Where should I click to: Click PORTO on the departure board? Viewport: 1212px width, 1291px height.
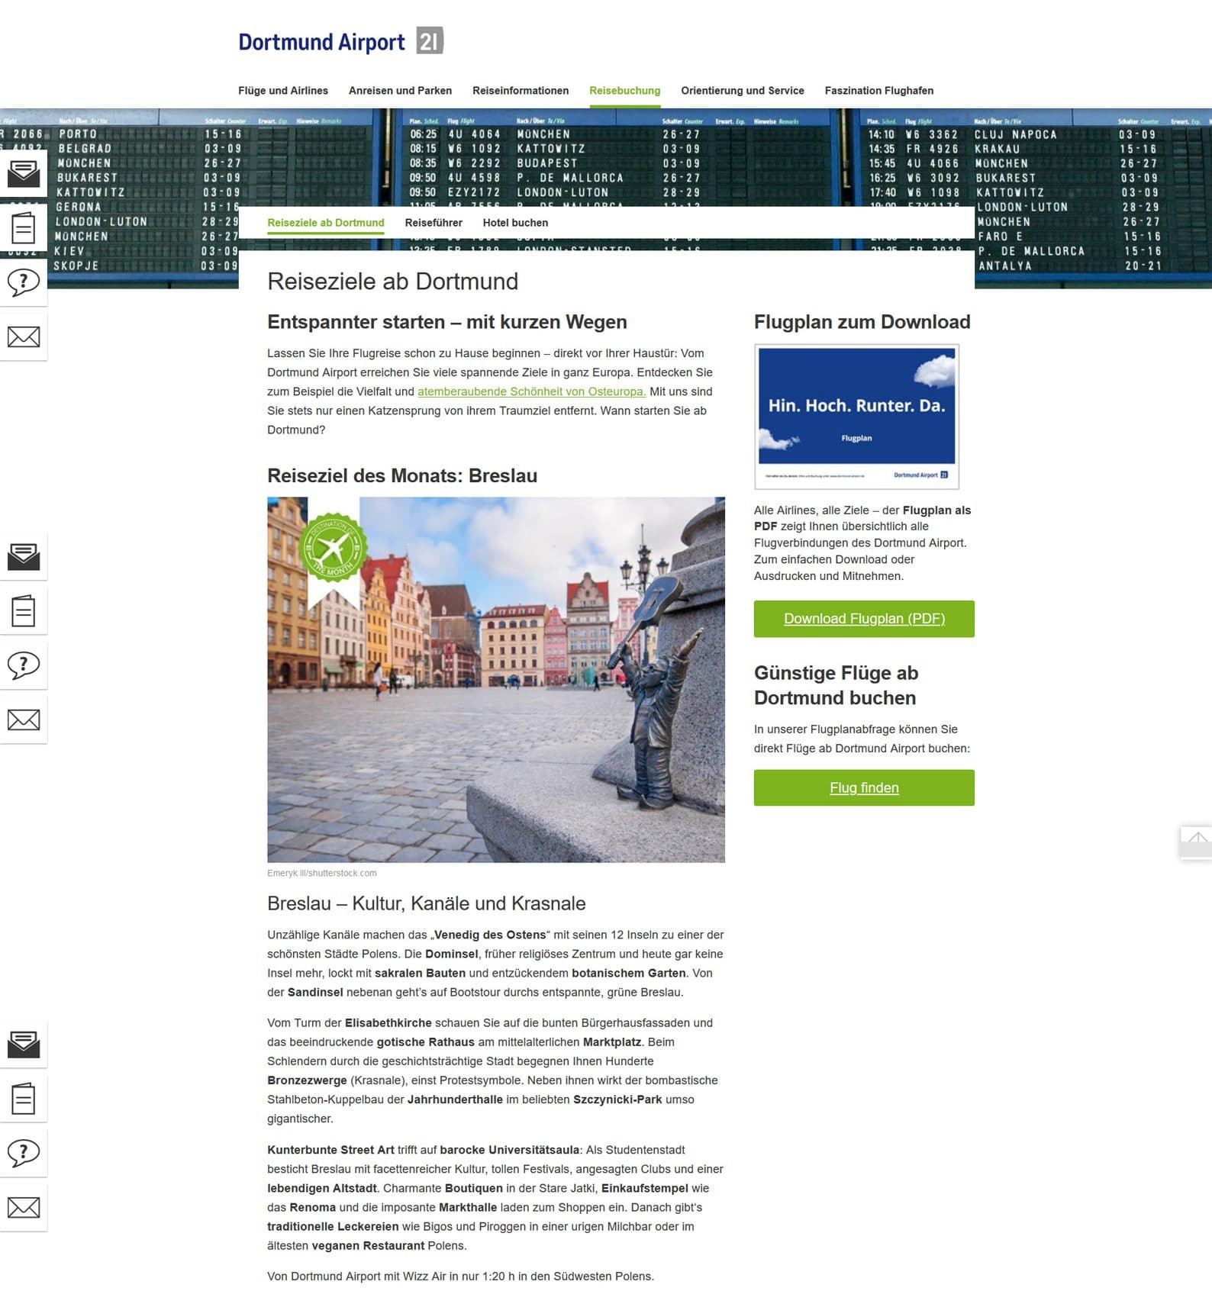click(78, 134)
